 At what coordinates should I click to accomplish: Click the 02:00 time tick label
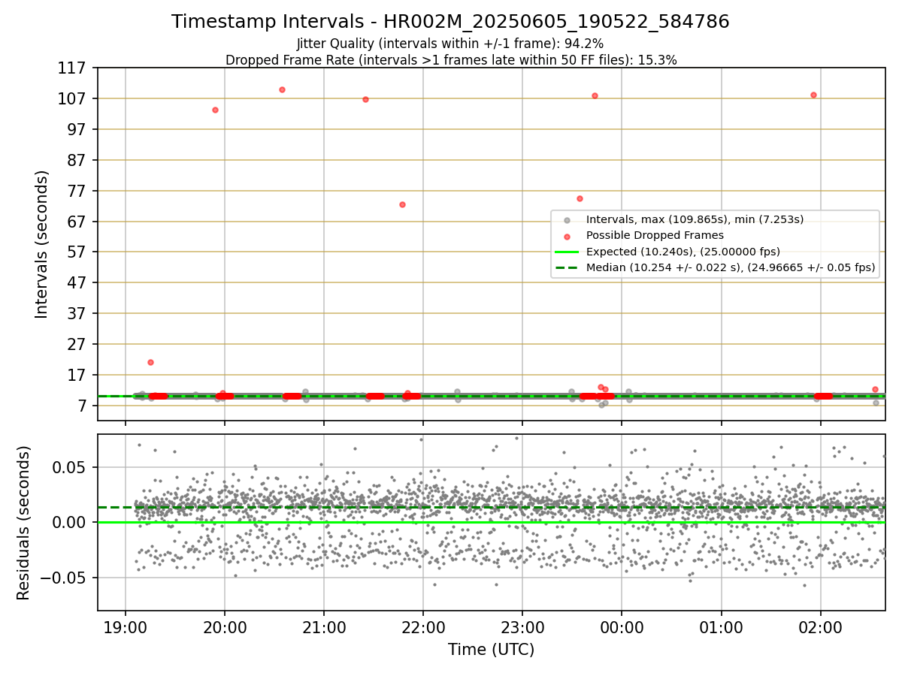click(821, 627)
